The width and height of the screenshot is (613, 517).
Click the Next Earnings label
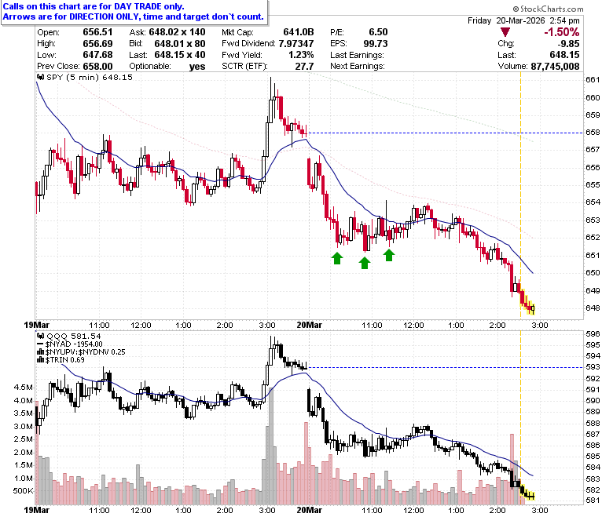pos(358,66)
